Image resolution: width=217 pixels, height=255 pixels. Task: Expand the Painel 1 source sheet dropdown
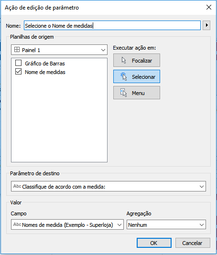click(x=59, y=50)
